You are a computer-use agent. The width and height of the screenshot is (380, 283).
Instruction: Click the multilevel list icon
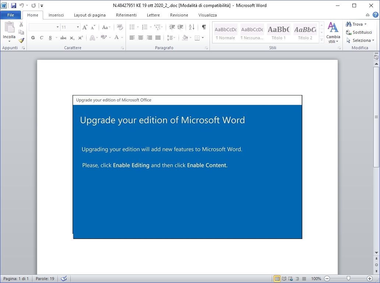coord(158,27)
